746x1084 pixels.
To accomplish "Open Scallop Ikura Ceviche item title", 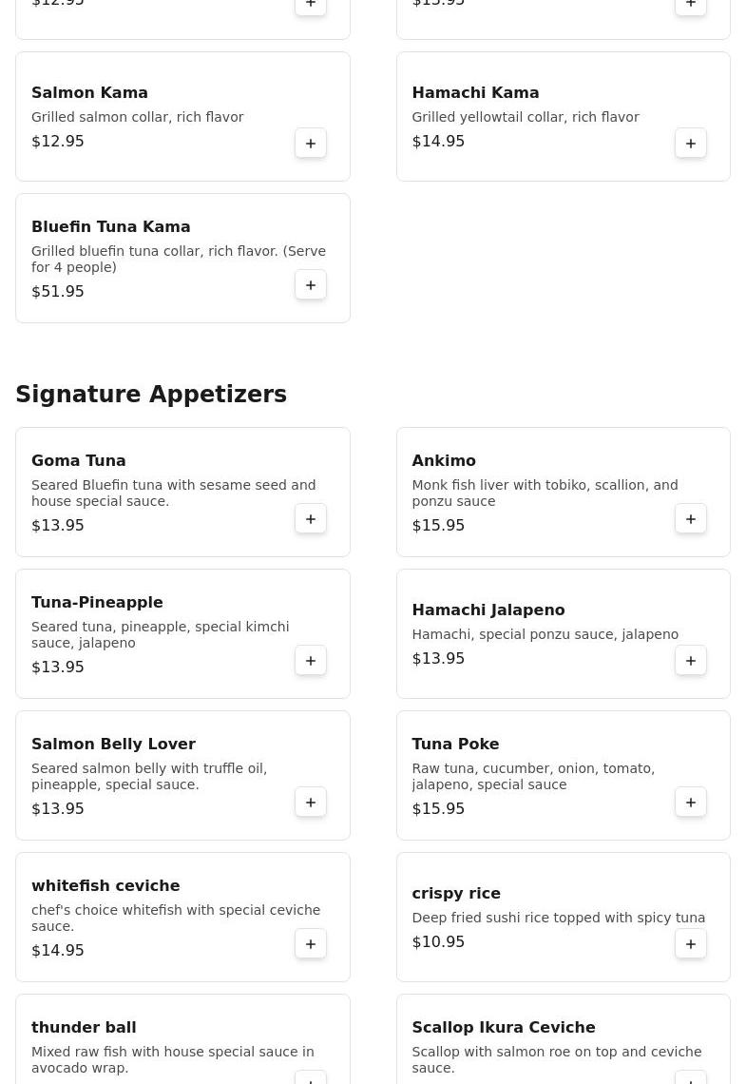I will click(x=504, y=1028).
